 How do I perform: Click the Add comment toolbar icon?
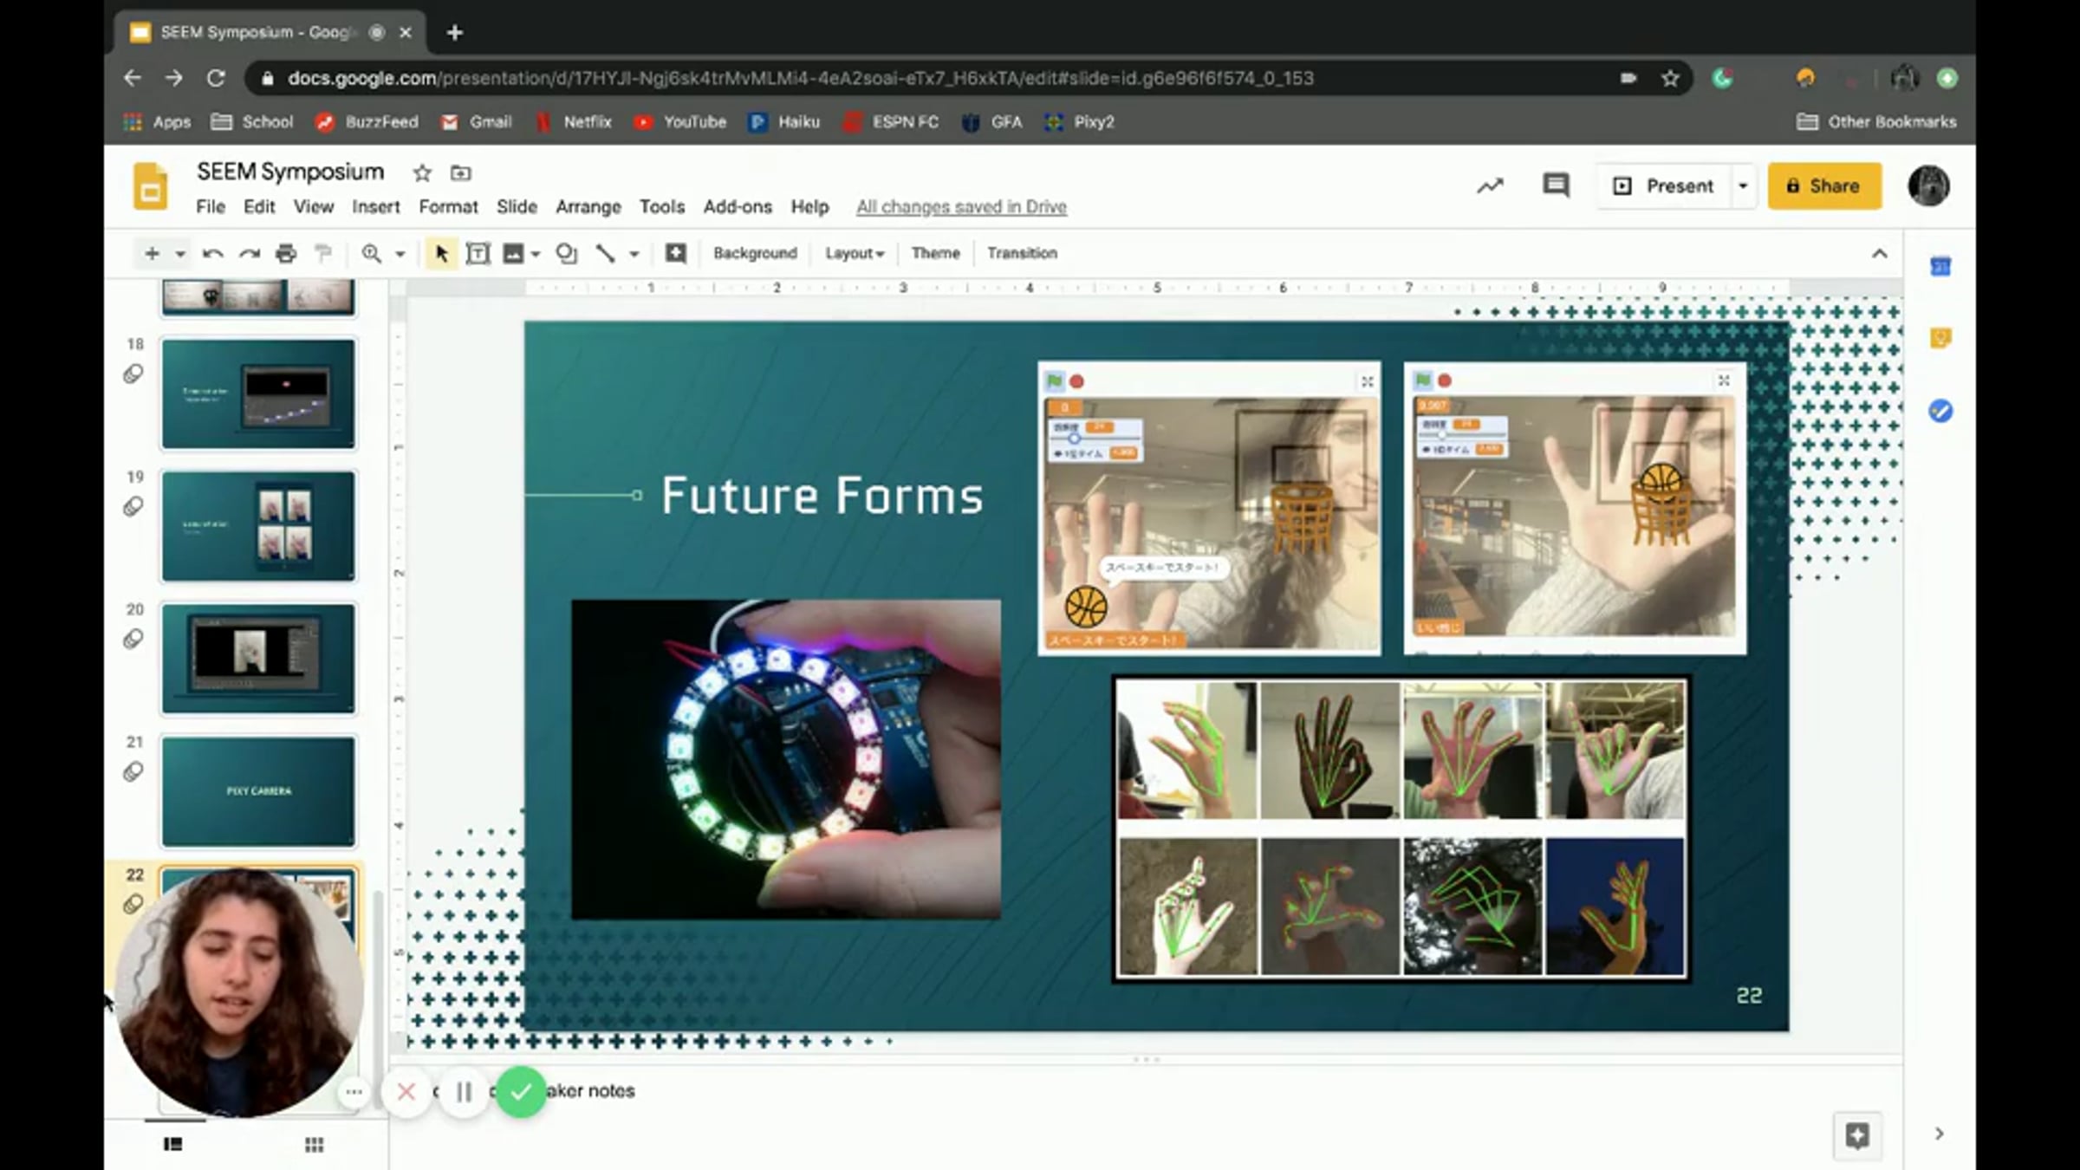[x=675, y=253]
